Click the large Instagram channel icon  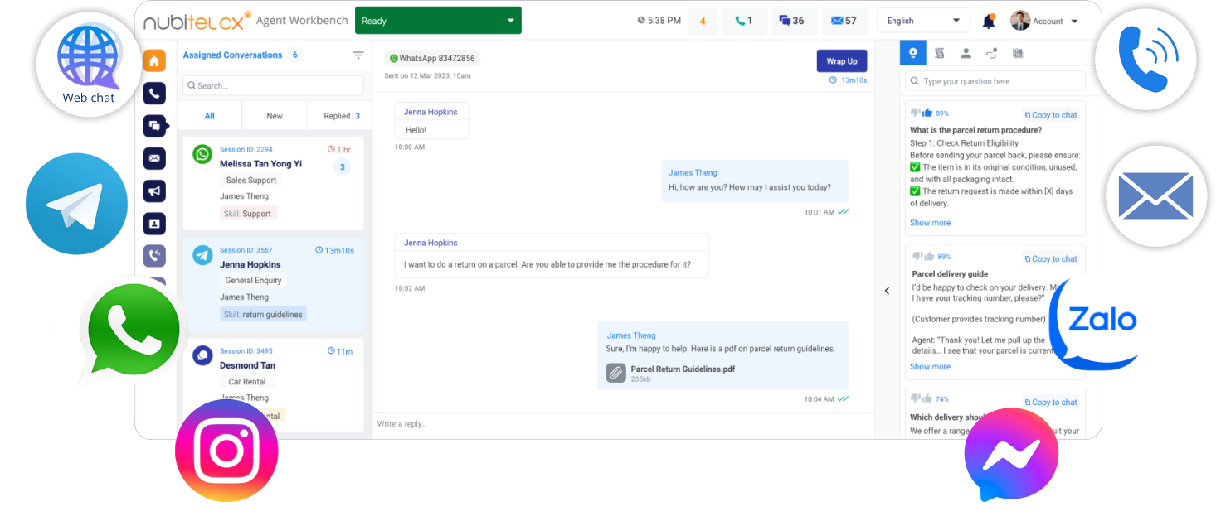pos(226,451)
